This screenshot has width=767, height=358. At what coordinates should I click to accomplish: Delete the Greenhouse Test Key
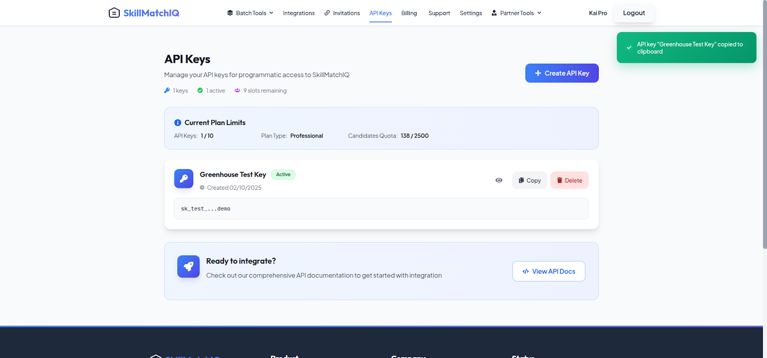tap(569, 180)
